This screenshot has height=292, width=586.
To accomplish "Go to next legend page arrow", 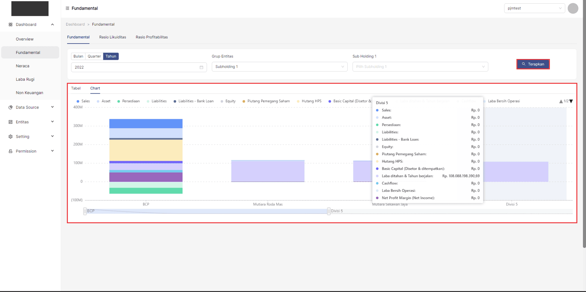I will (571, 101).
